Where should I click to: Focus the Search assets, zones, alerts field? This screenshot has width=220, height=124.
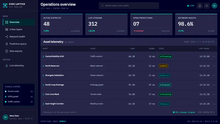pyautogui.click(x=129, y=6)
